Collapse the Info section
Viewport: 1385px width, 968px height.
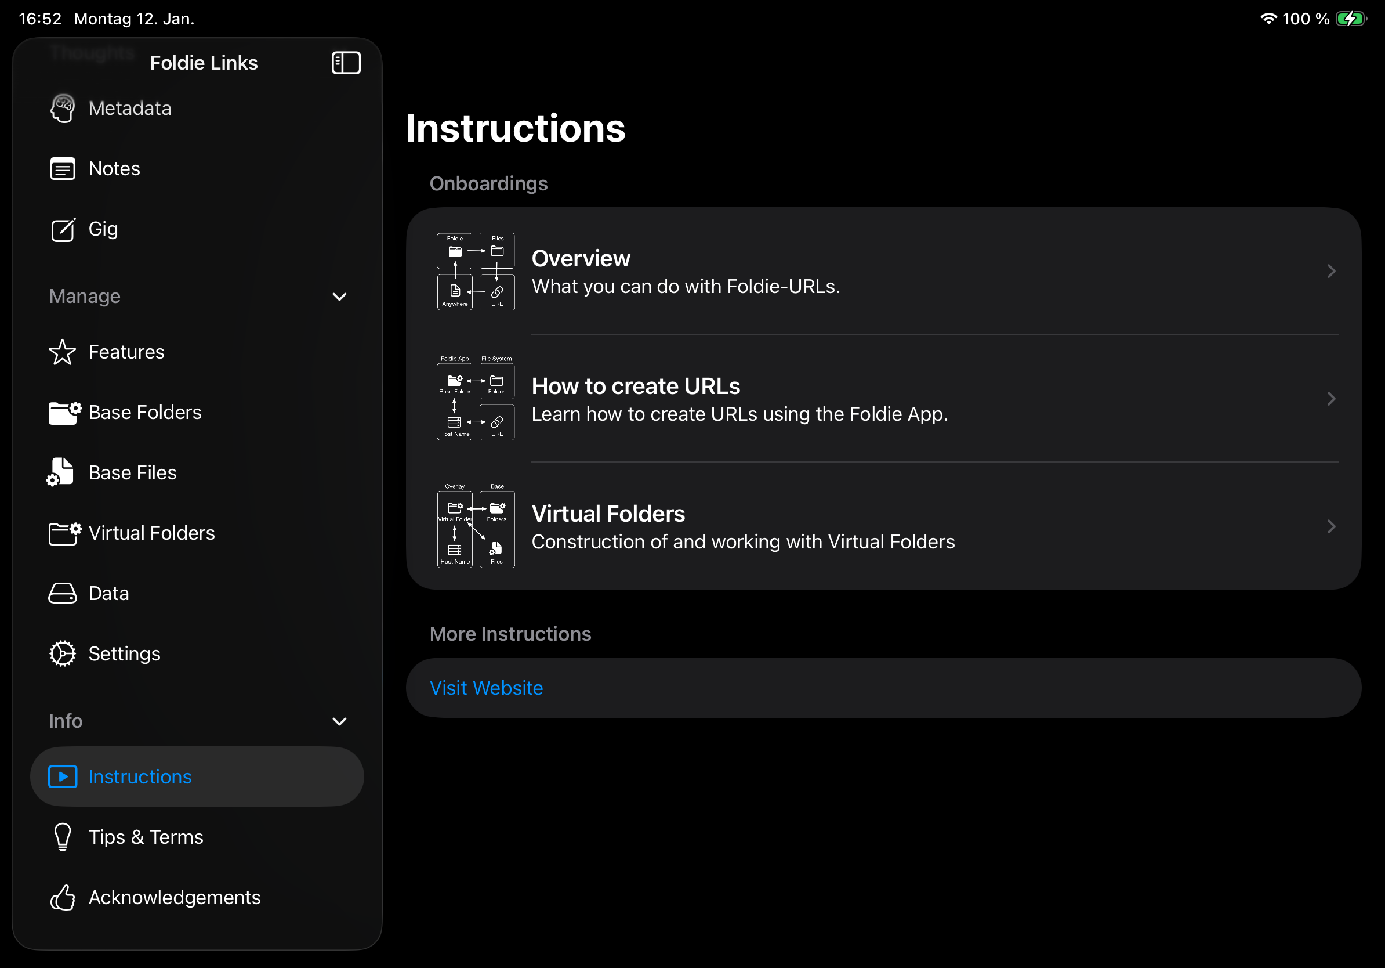339,721
